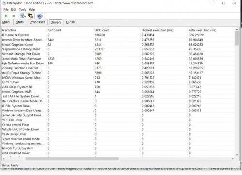The width and height of the screenshot is (242, 175).
Task: Switch to the Stats tab
Action: pos(20,22)
